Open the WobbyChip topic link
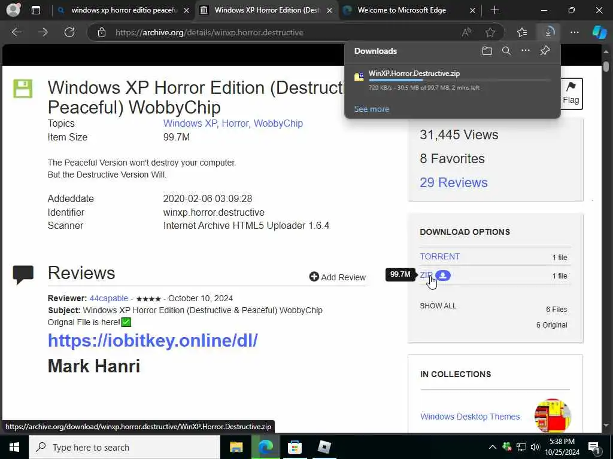 click(278, 123)
